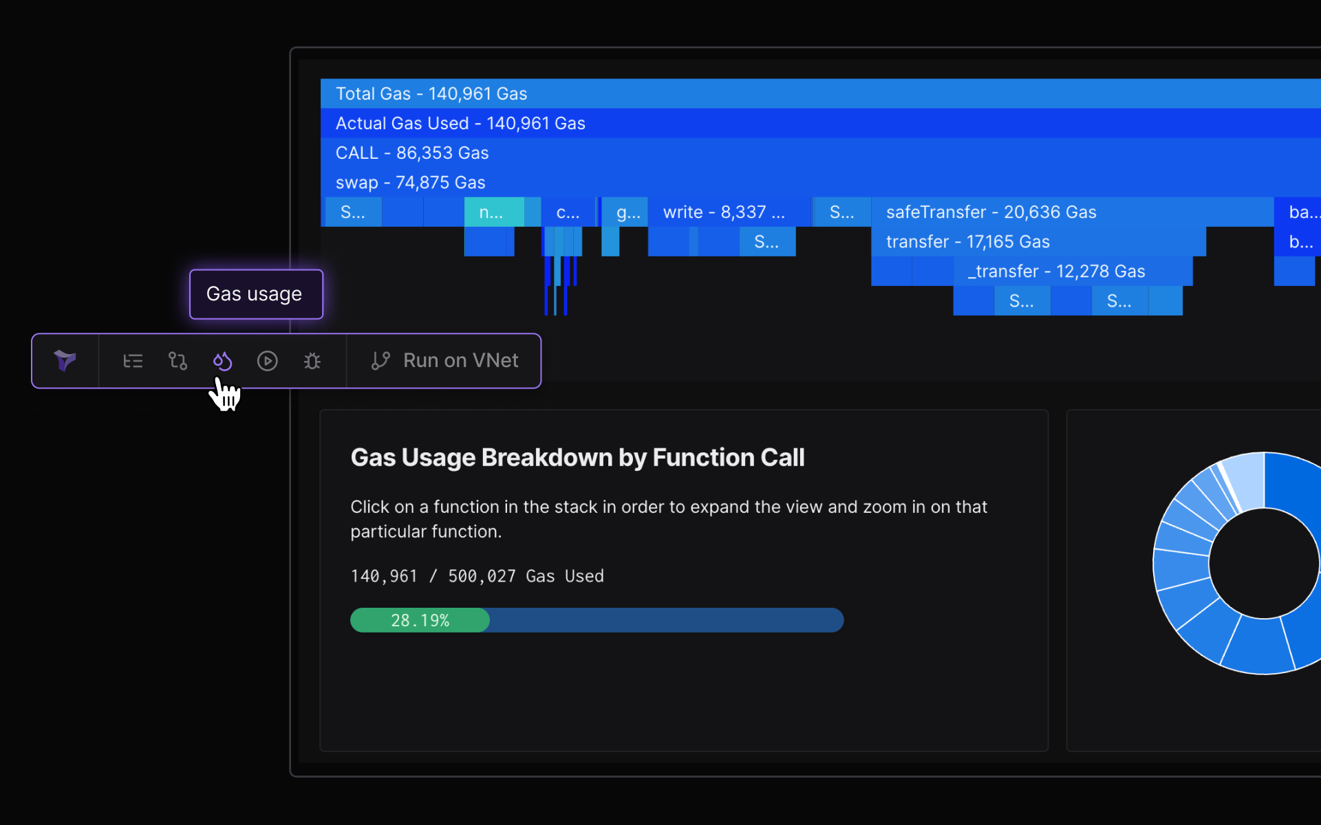Click Run on VNet button
The image size is (1321, 825).
tap(460, 361)
